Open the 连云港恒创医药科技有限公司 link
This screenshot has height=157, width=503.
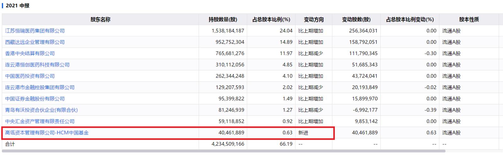pyautogui.click(x=37, y=65)
